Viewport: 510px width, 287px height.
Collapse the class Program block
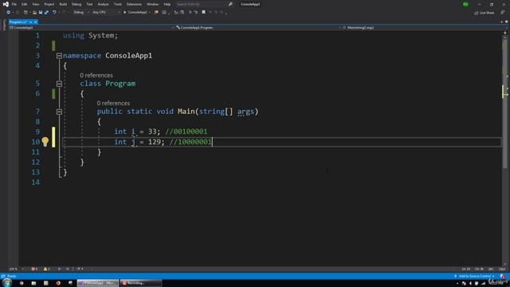coord(59,84)
